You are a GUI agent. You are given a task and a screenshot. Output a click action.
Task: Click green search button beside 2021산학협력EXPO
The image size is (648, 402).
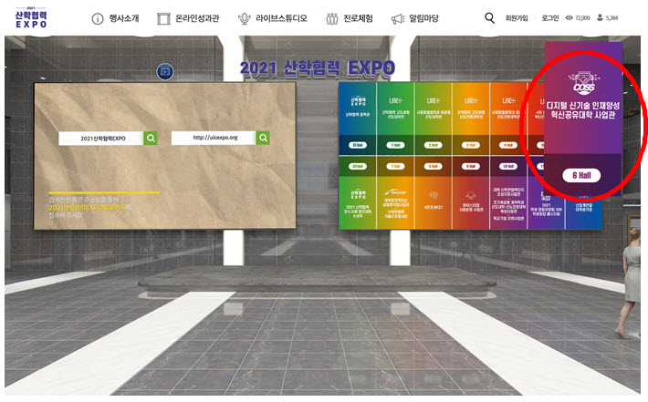coord(151,139)
